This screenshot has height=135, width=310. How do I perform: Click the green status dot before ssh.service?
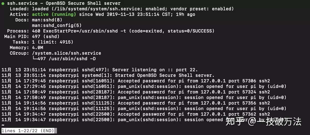pyautogui.click(x=3, y=3)
